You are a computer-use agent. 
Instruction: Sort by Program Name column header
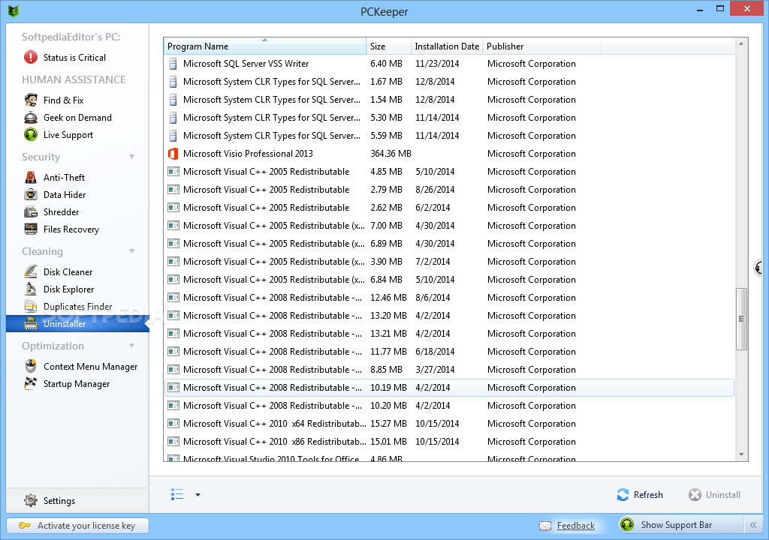click(x=265, y=46)
